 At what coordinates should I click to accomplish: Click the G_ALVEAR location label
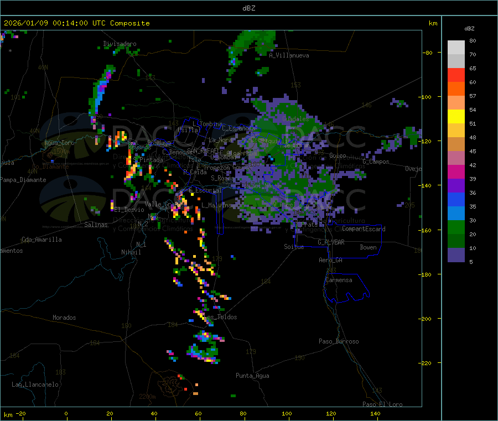(x=331, y=242)
